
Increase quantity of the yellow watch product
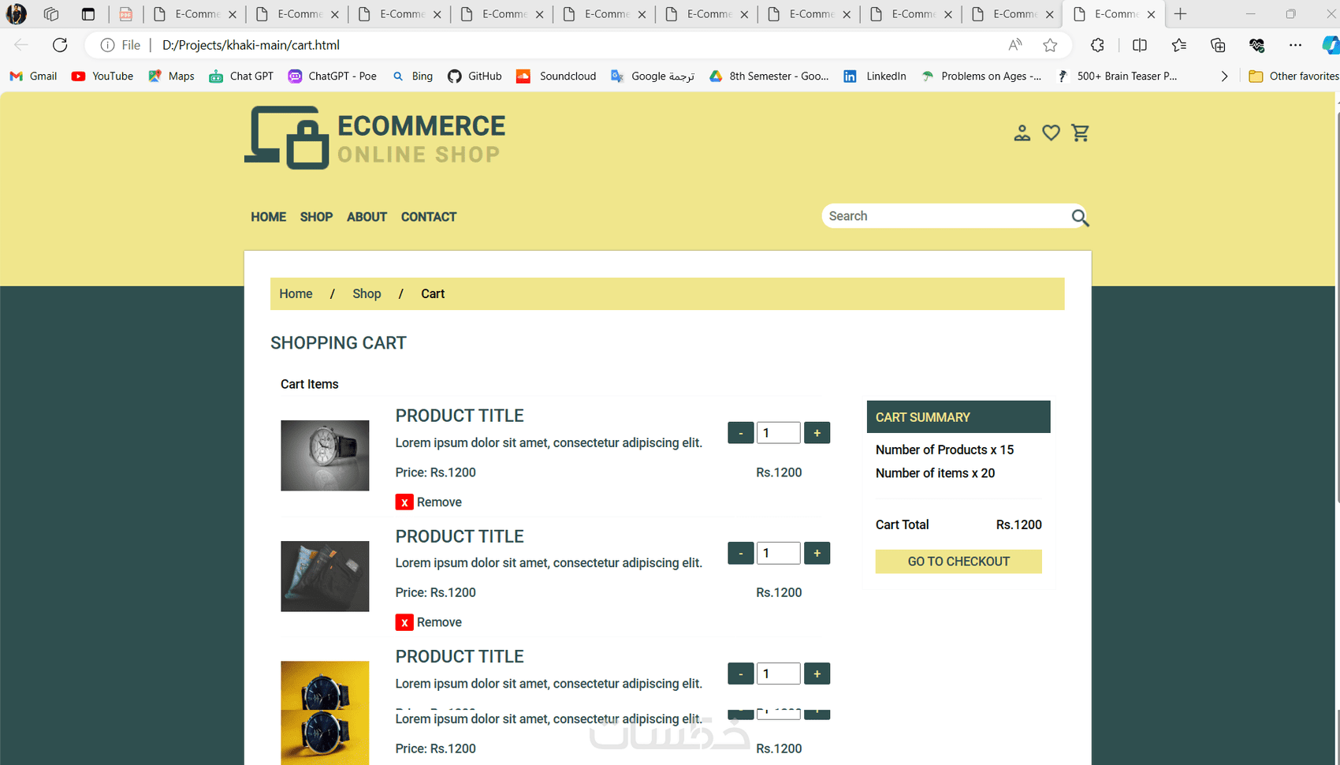817,674
